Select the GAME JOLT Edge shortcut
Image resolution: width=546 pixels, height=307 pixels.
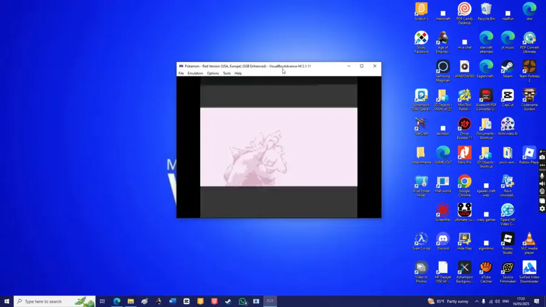click(x=443, y=155)
